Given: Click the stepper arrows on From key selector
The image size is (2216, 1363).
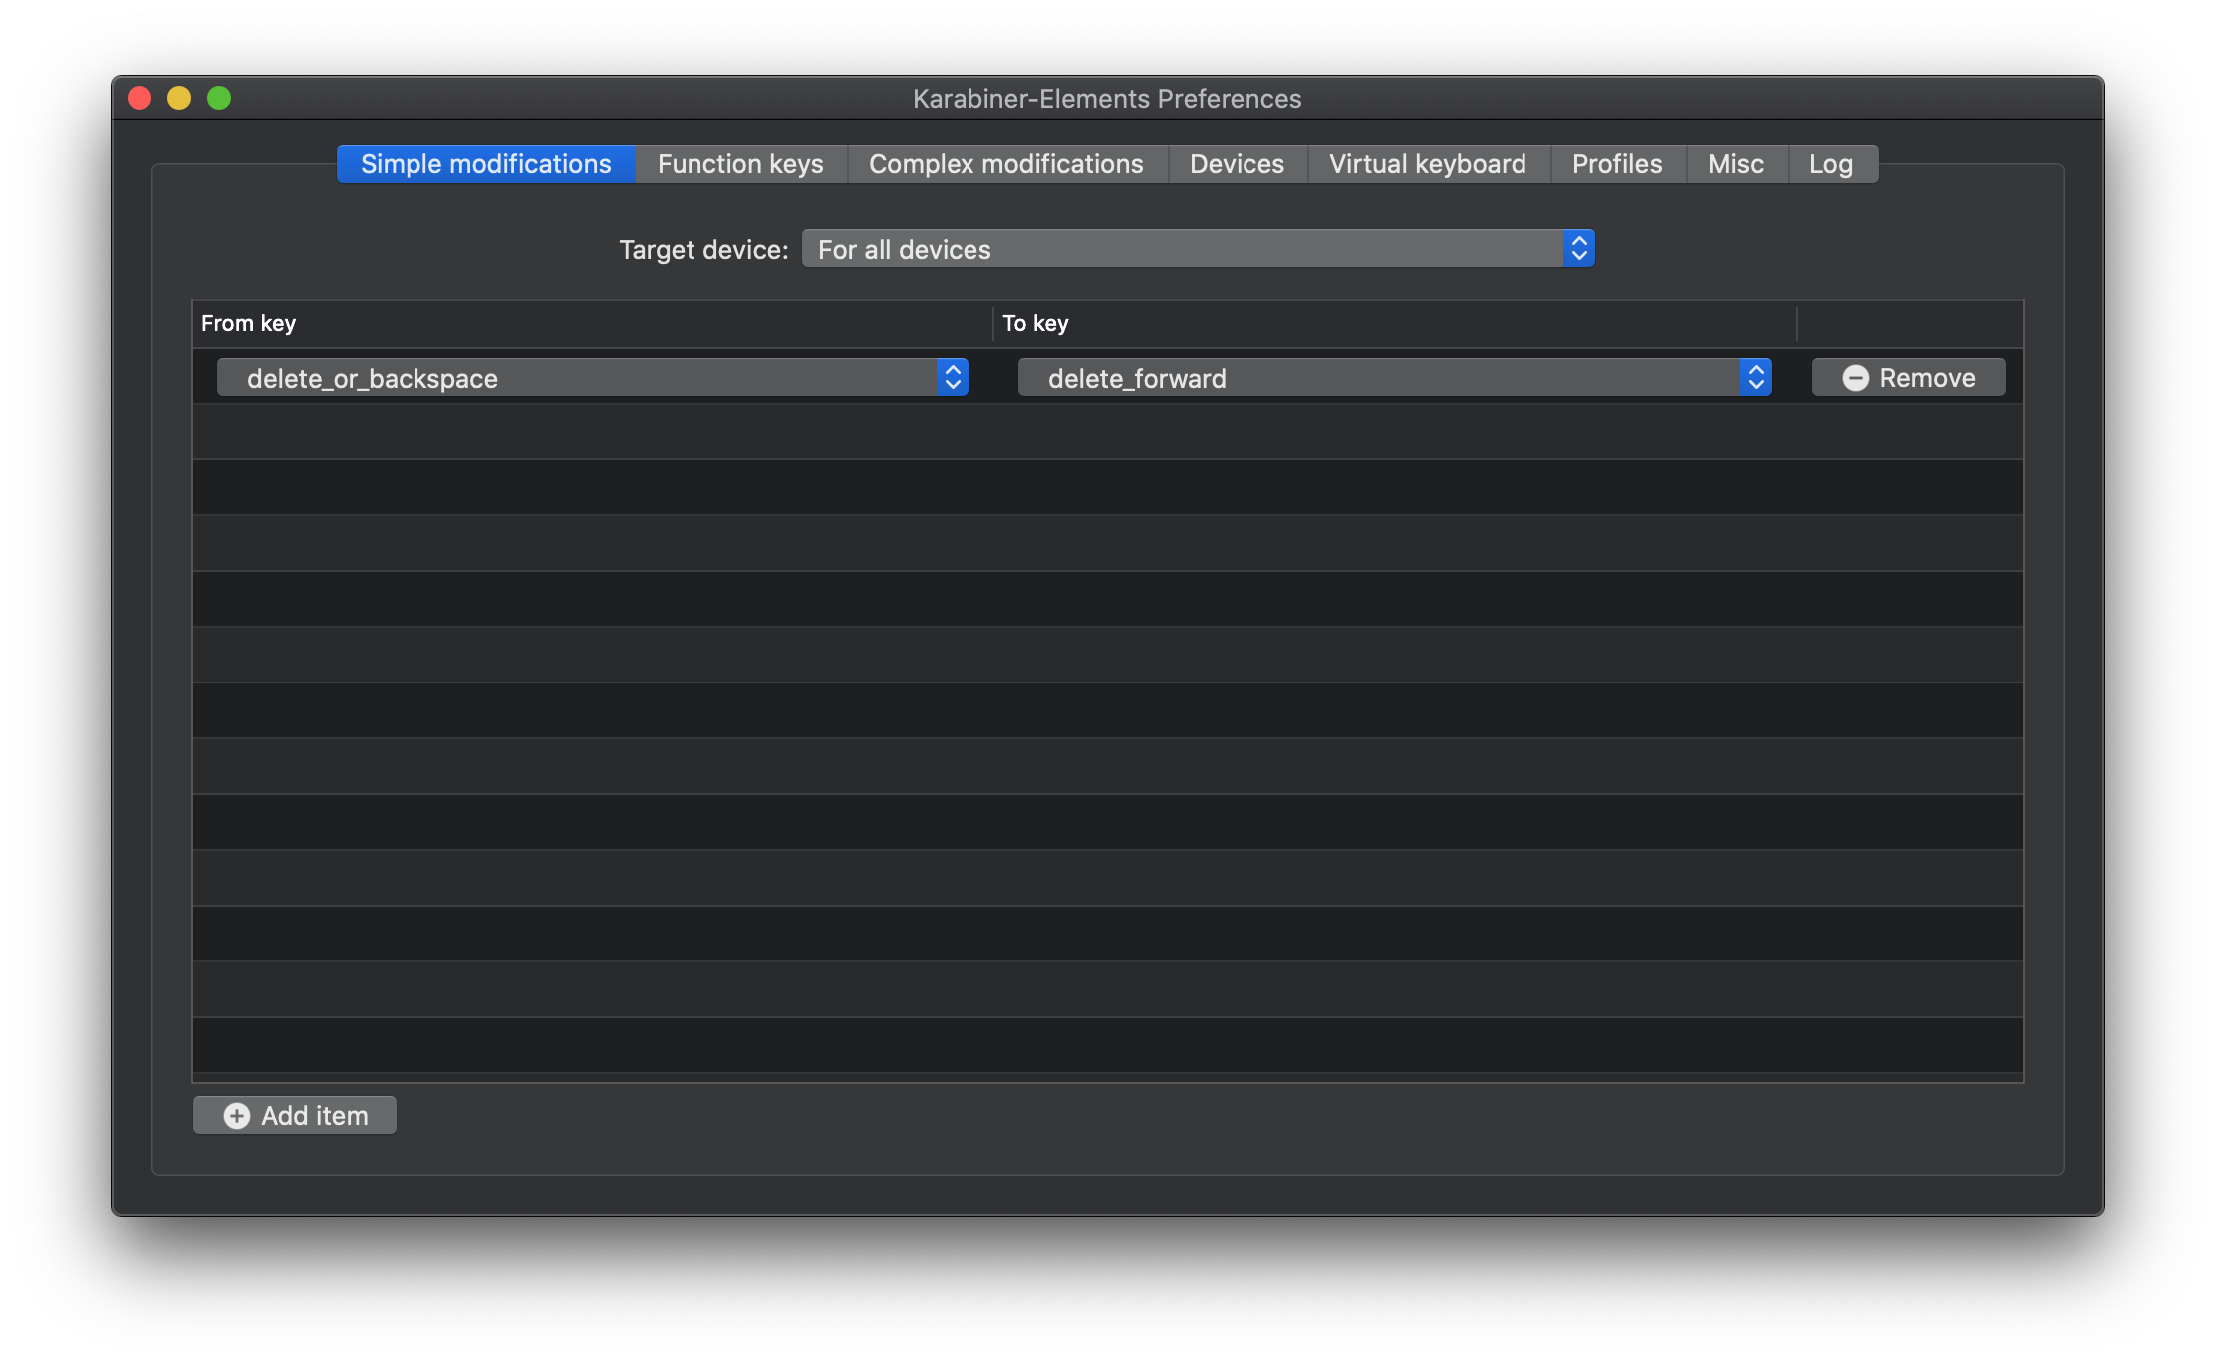Looking at the screenshot, I should tap(952, 377).
